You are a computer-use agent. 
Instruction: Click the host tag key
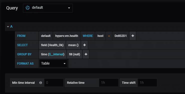[100, 36]
